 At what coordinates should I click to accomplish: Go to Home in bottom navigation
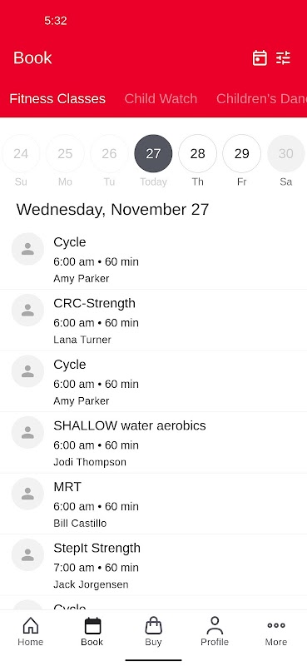coord(31,631)
